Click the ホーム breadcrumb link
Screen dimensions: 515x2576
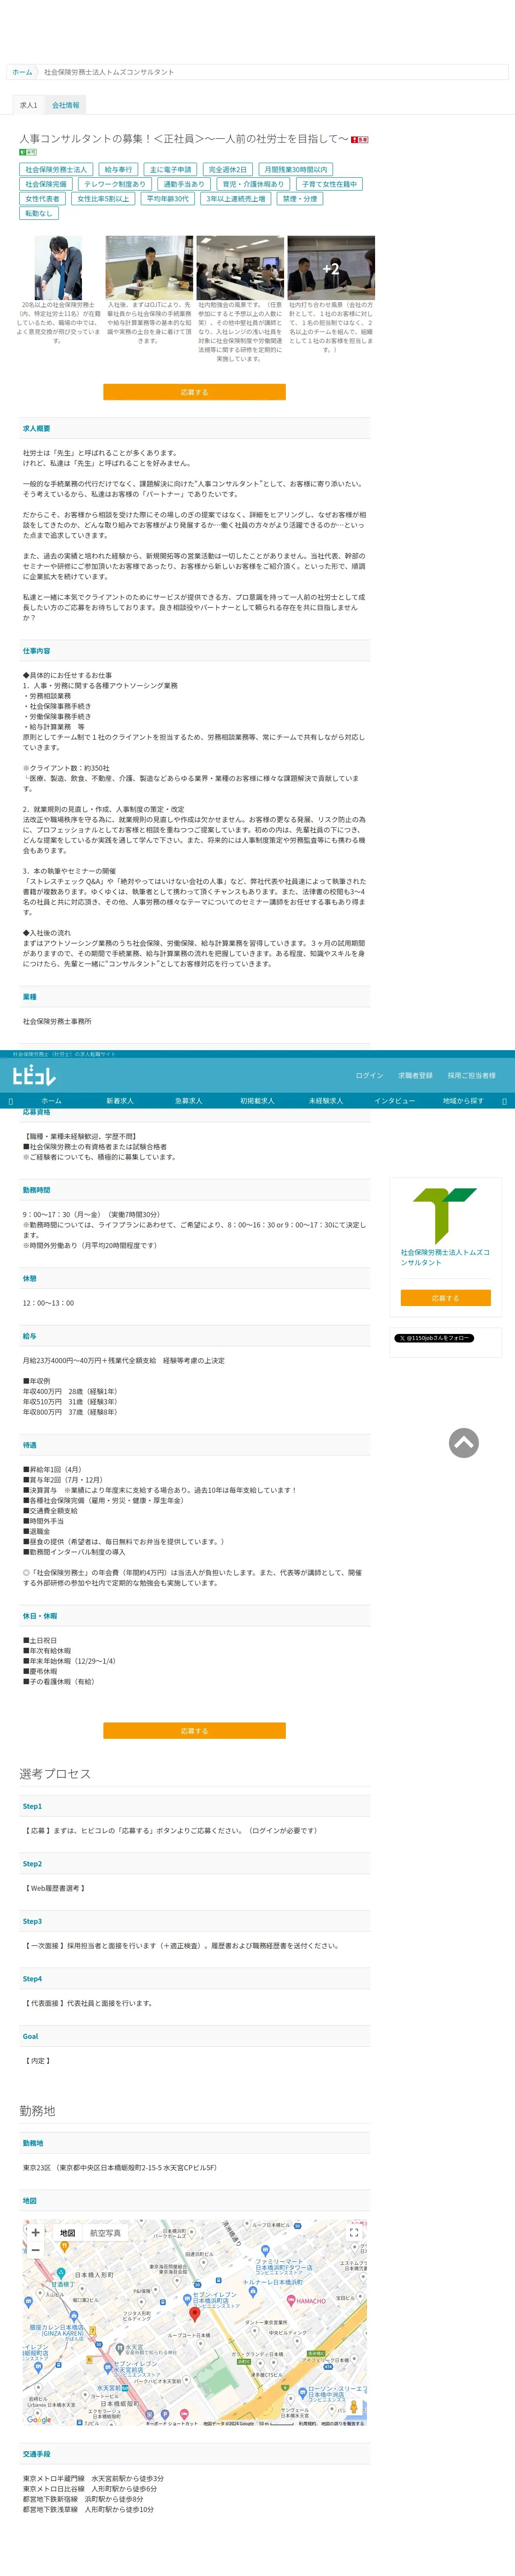pos(22,72)
